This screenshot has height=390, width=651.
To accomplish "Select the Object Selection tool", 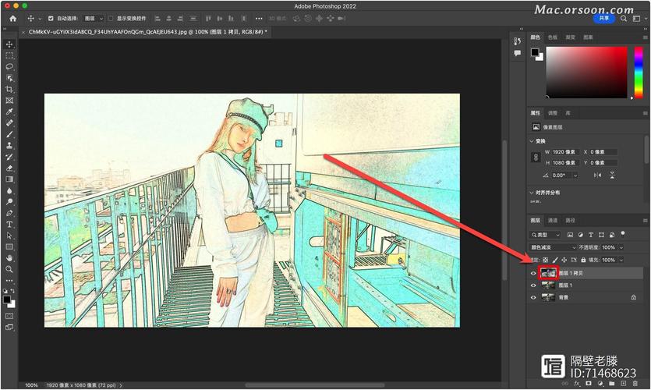I will [x=9, y=78].
